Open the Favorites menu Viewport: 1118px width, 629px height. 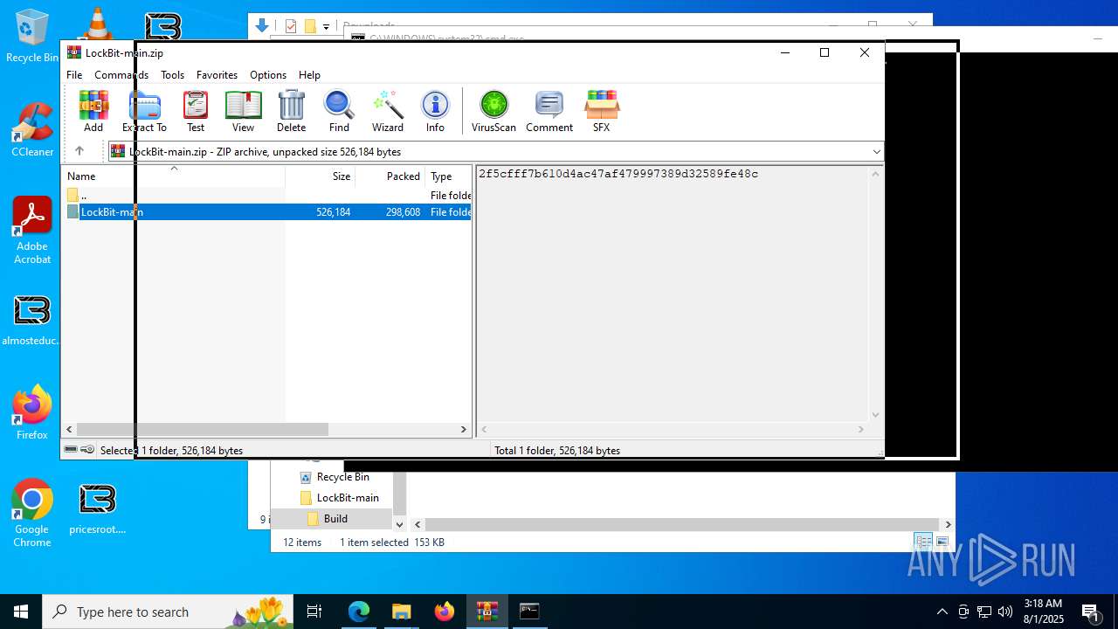(217, 75)
